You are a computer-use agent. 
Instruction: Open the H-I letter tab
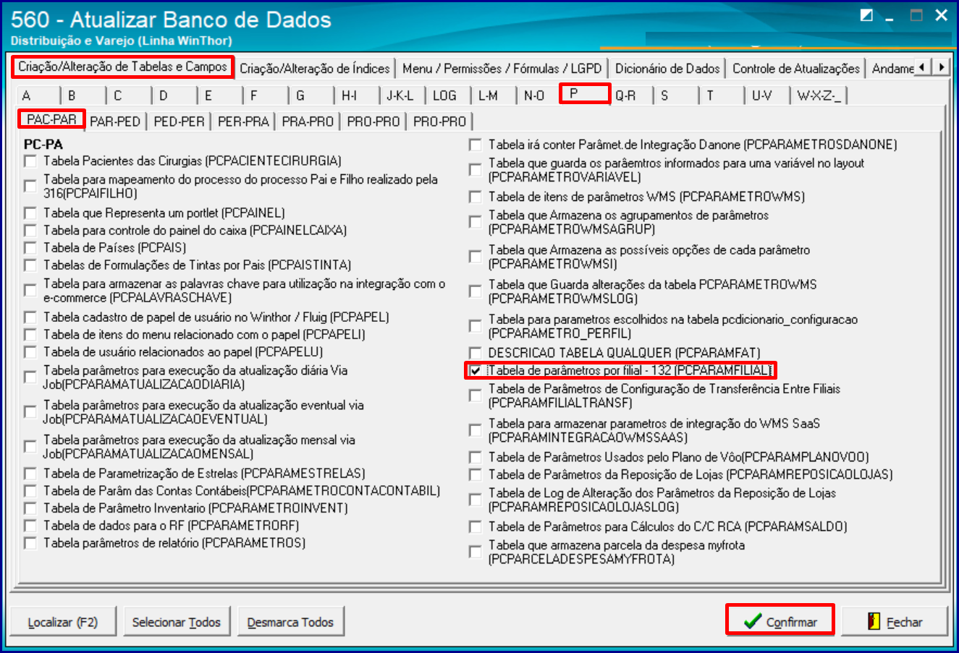(355, 95)
